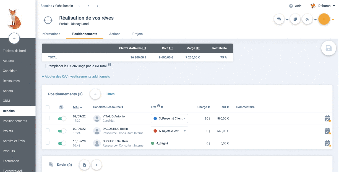Select the OBOULOT Gauthier row checkbox
Image resolution: width=339 pixels, height=172 pixels.
(x=48, y=143)
